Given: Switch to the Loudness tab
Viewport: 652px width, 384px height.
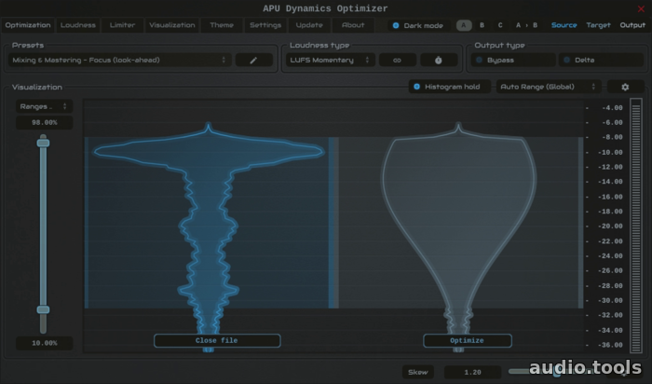Looking at the screenshot, I should point(77,25).
